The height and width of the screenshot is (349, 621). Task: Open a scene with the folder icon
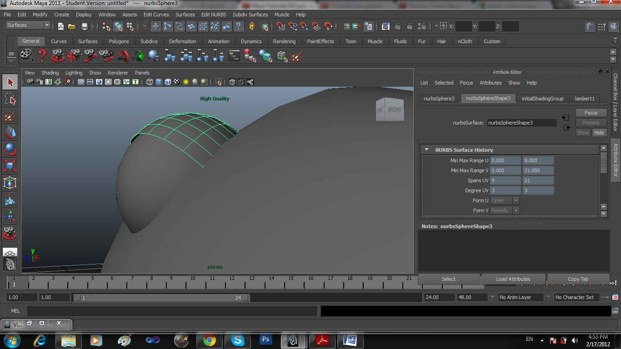tap(72, 26)
